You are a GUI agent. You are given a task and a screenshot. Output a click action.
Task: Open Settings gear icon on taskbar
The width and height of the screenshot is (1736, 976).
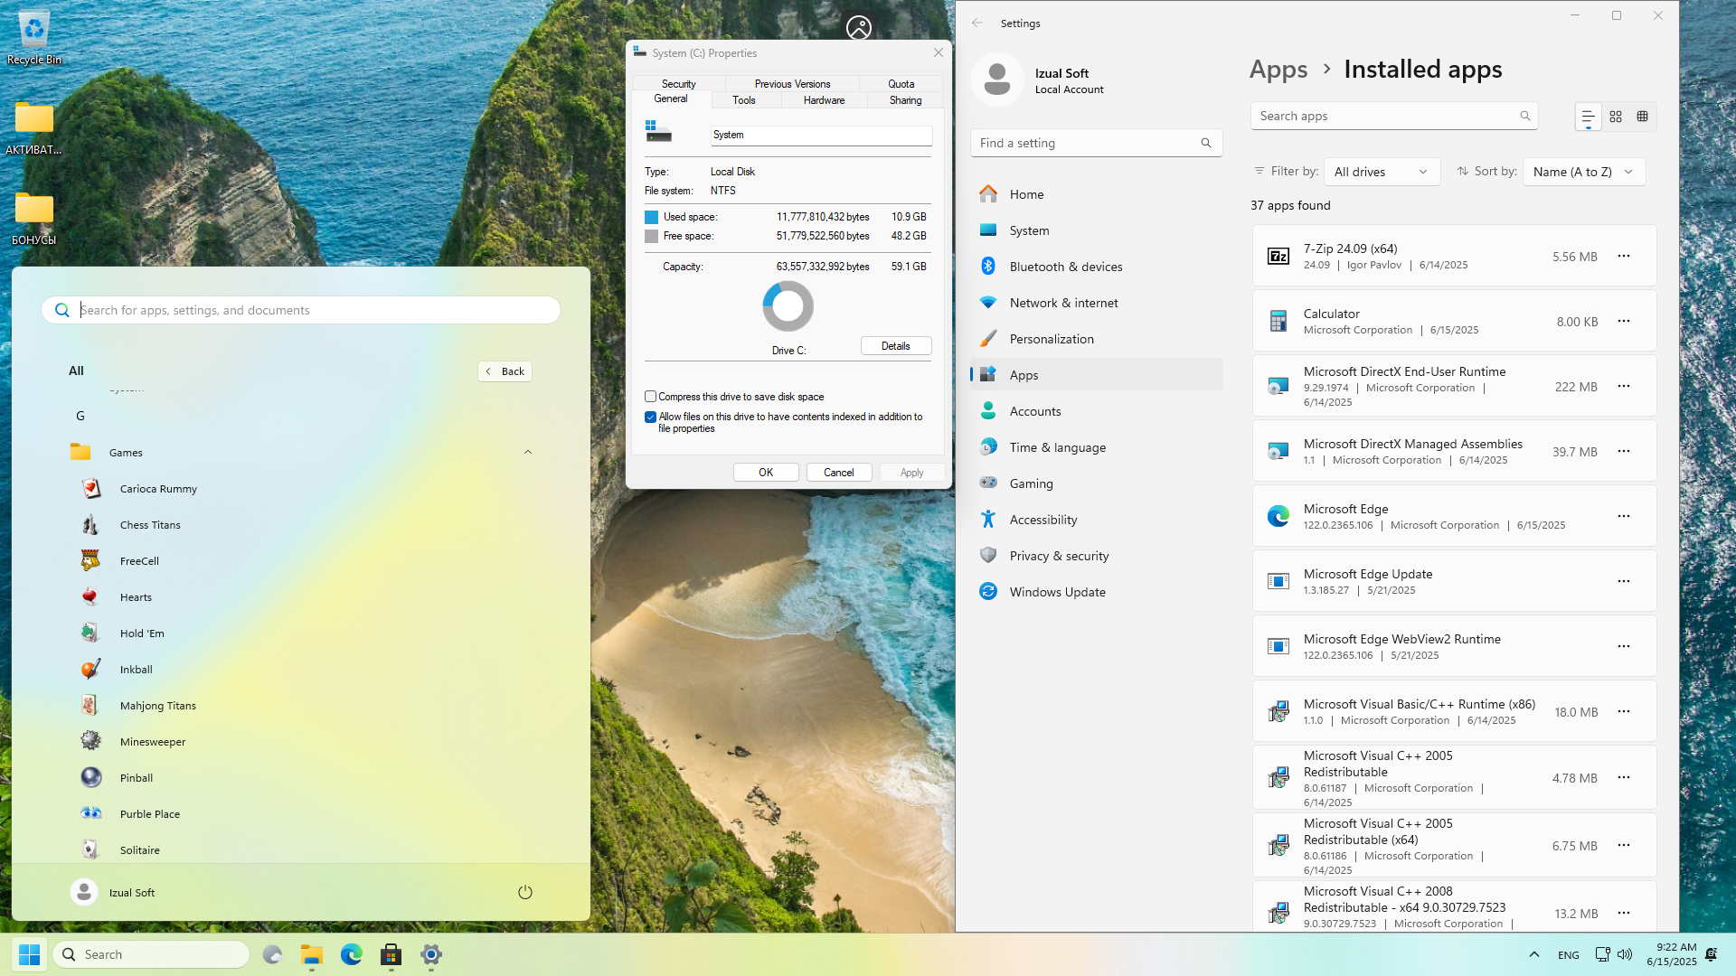point(431,954)
